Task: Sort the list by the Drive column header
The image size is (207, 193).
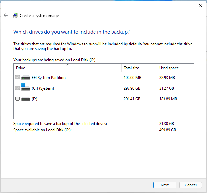Action: (x=68, y=68)
